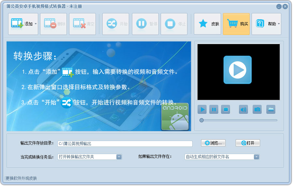Viewport: 293px width, 186px height.
Task: Click the 删除 delete toolbar button
Action: tap(53, 24)
